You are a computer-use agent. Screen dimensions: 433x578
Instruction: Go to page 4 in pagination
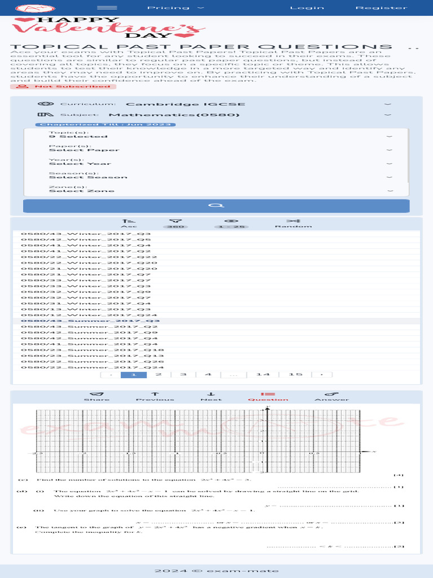208,375
